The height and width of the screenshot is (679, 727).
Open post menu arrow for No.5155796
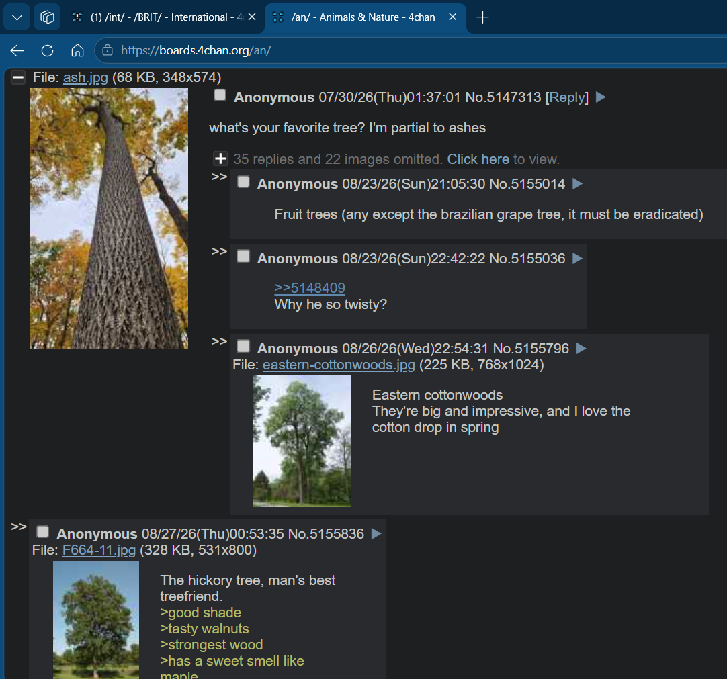tap(581, 348)
